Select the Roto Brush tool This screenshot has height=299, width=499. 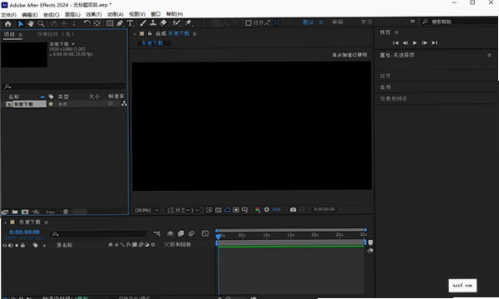click(176, 23)
